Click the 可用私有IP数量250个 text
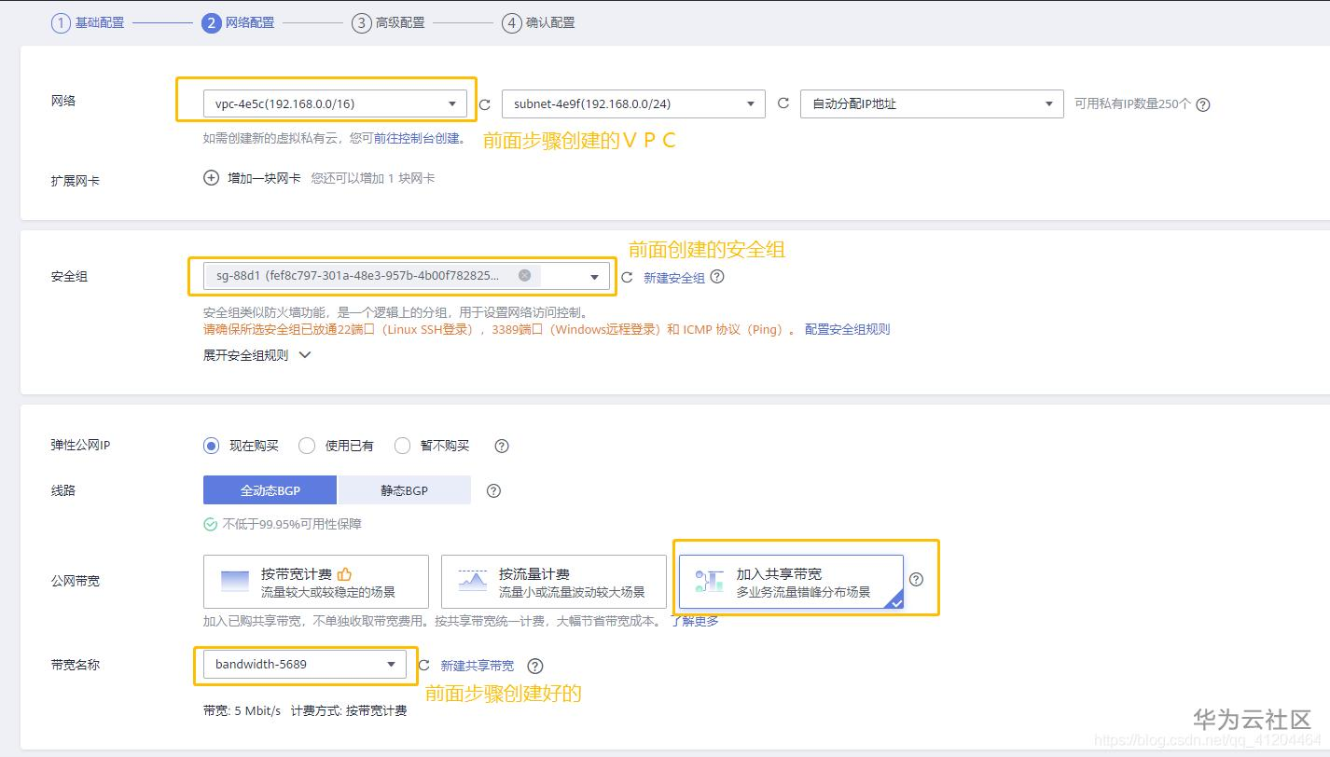 pos(1132,104)
